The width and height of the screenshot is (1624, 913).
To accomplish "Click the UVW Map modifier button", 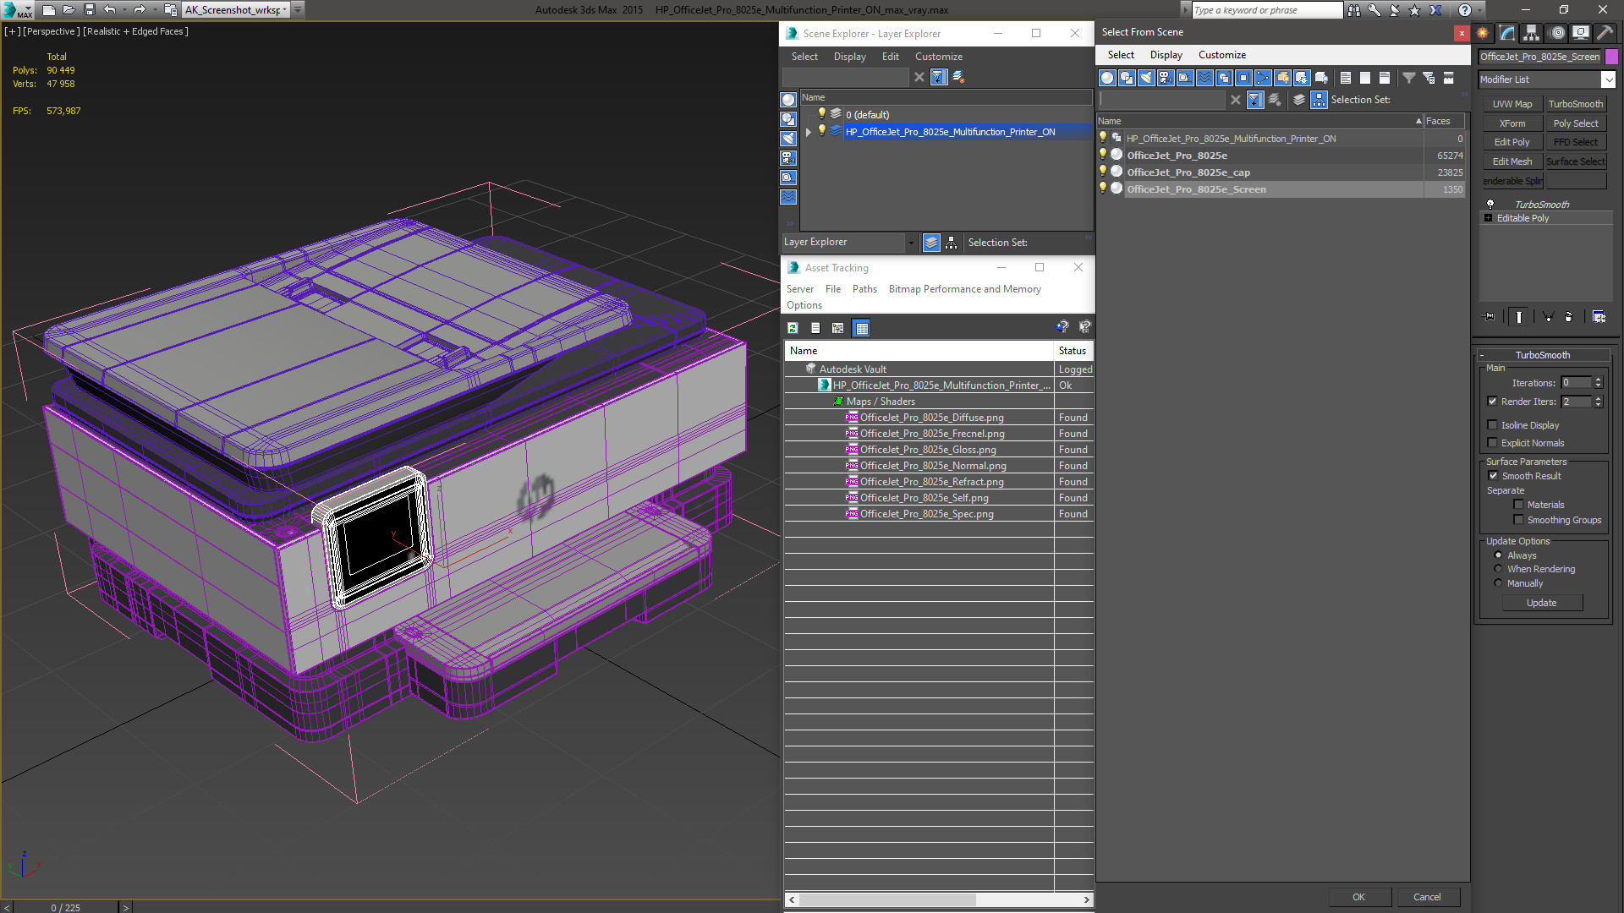I will coord(1512,104).
